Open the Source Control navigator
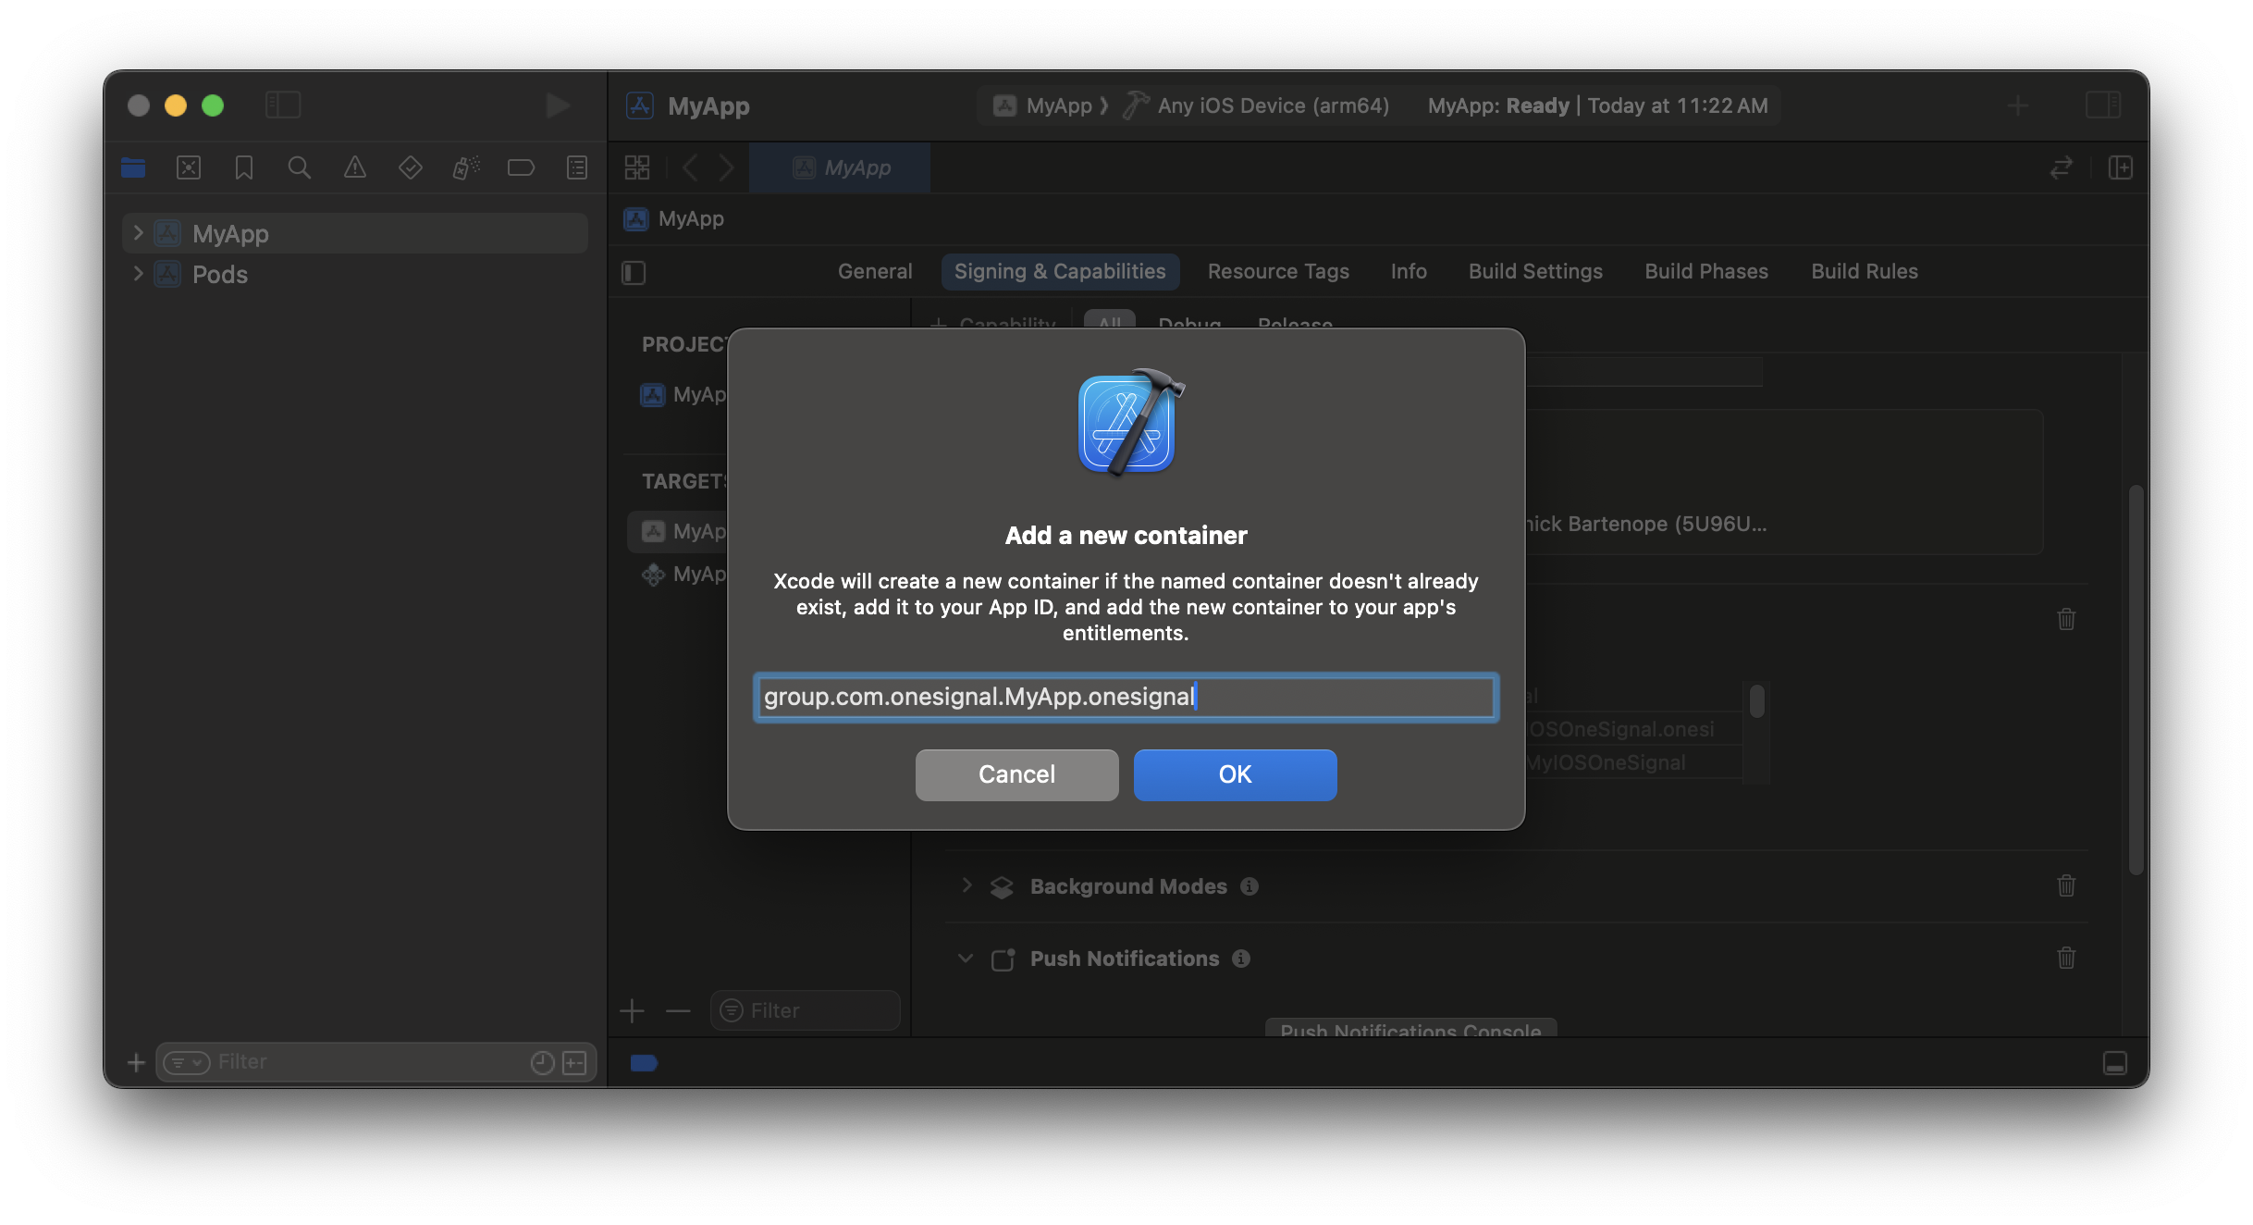Image resolution: width=2253 pixels, height=1225 pixels. coord(189,167)
